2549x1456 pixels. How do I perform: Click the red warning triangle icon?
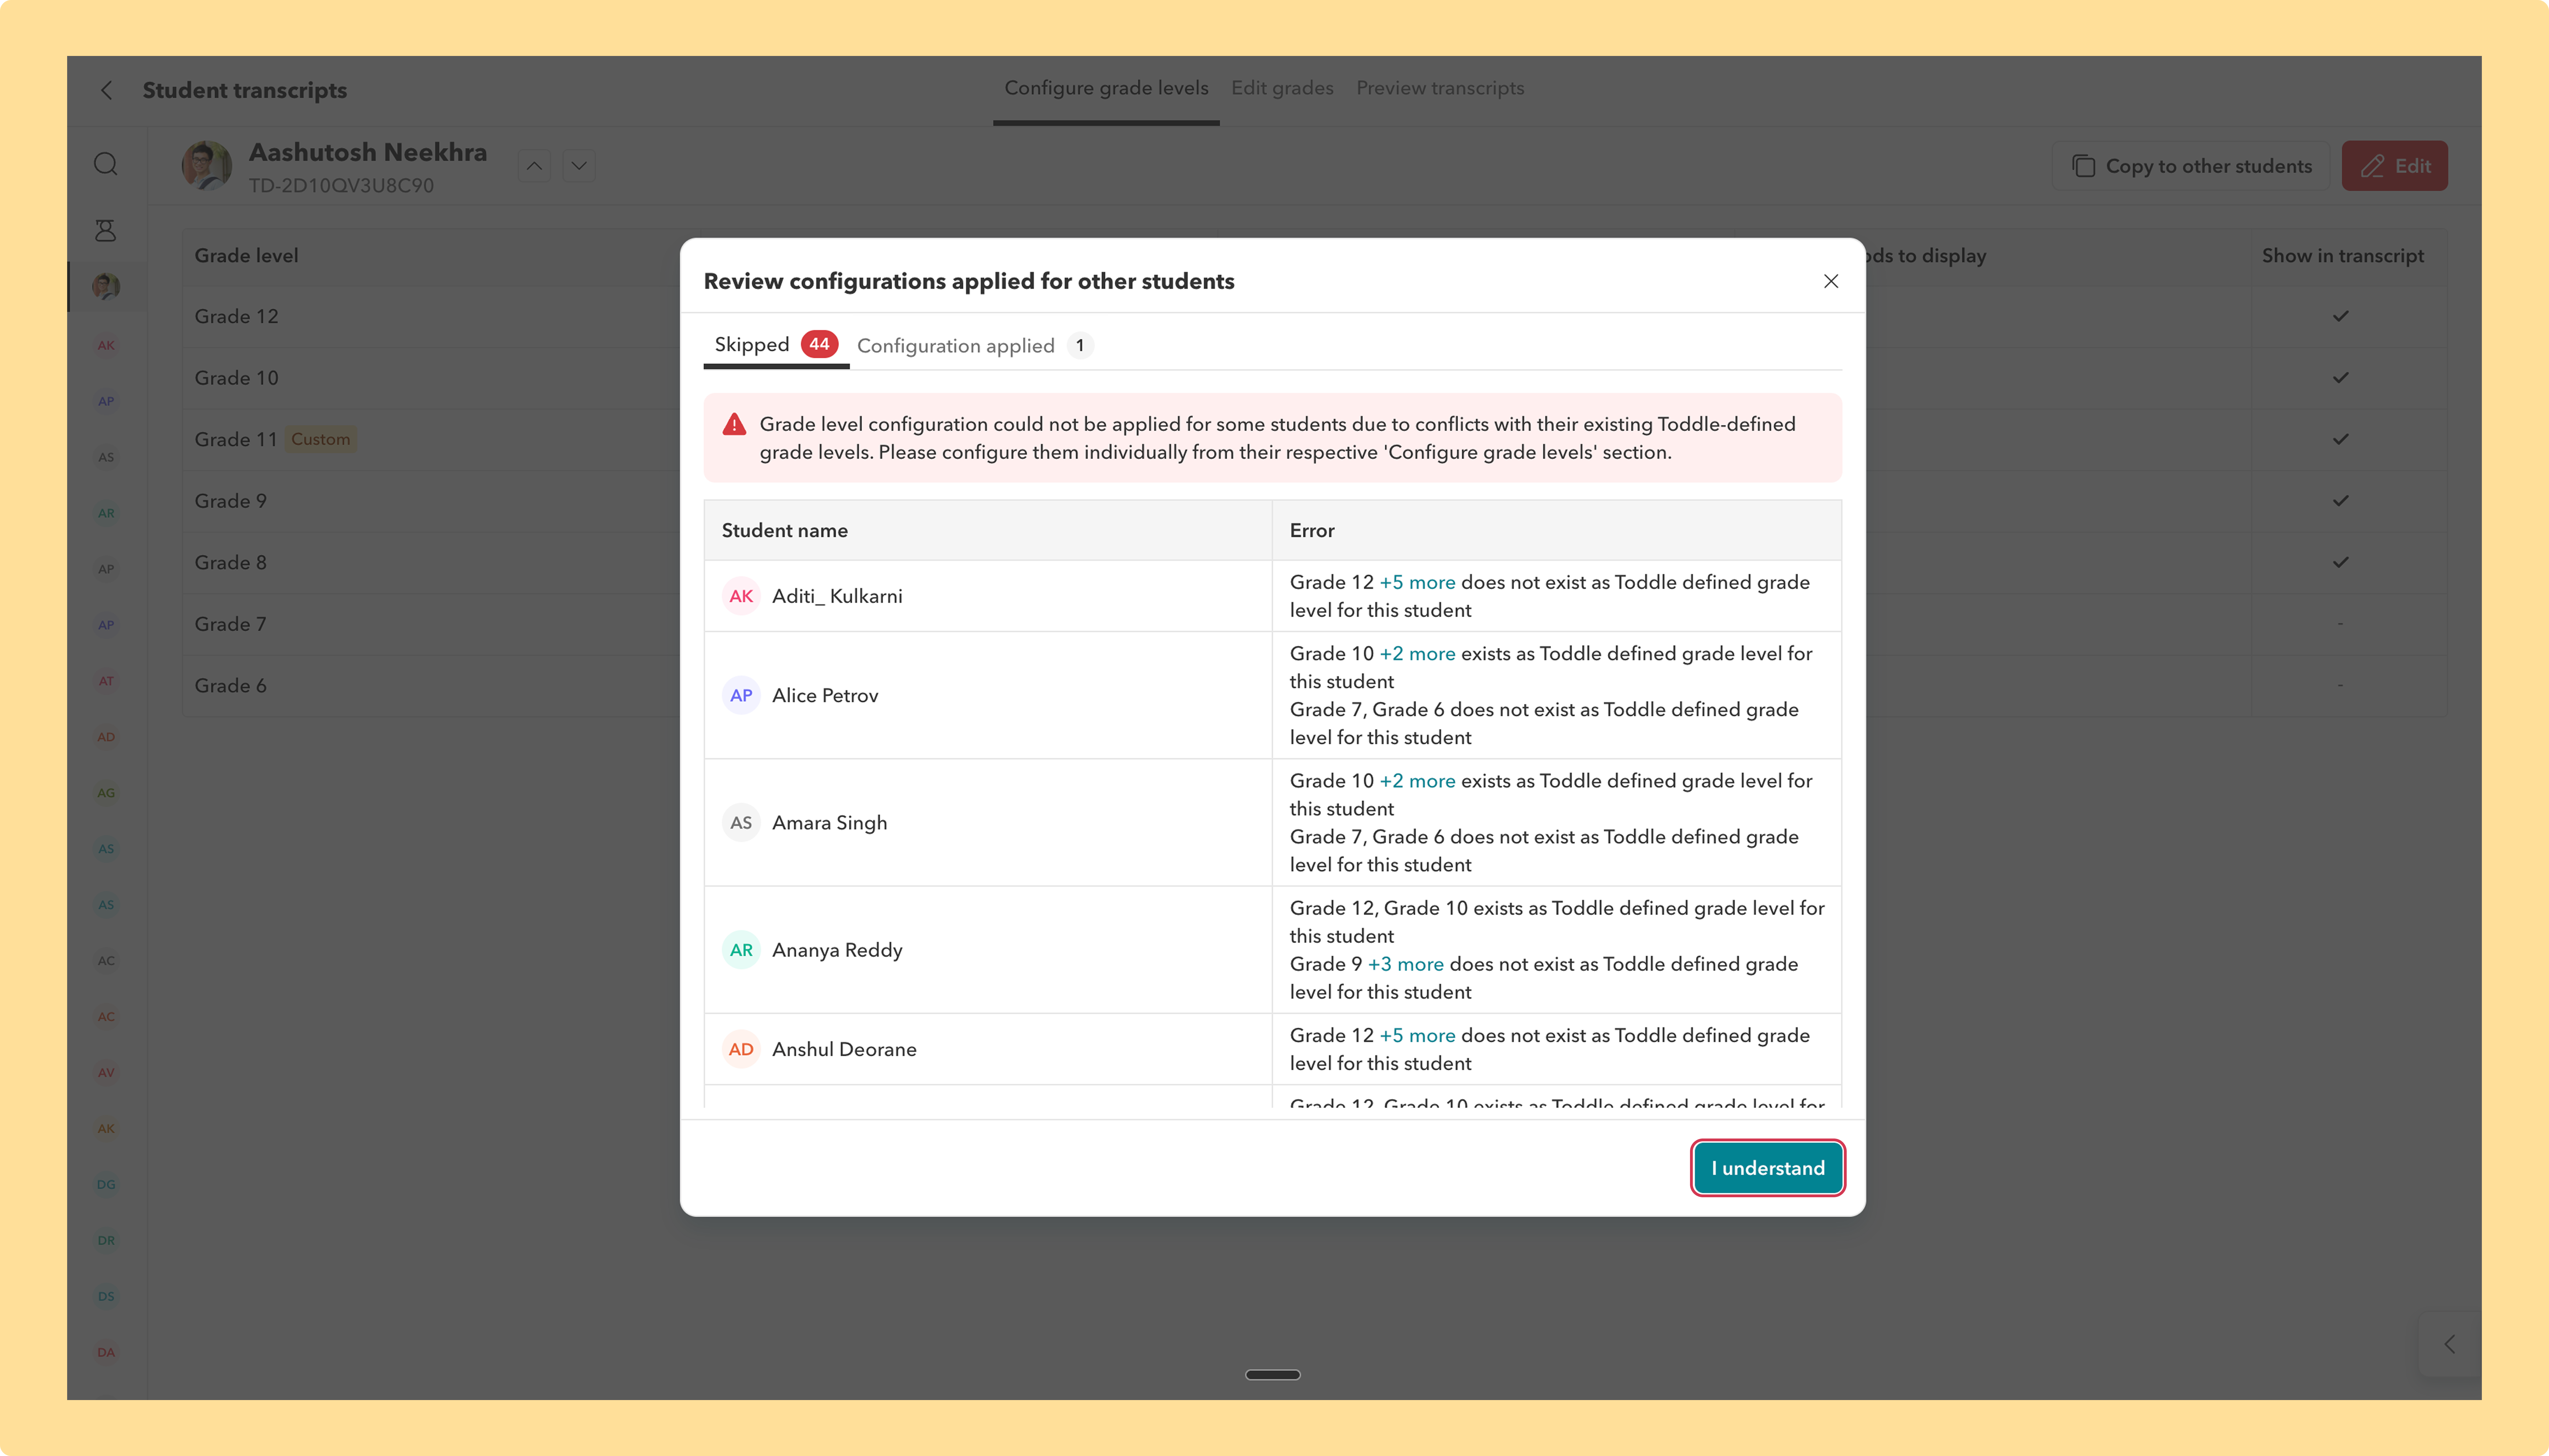734,425
